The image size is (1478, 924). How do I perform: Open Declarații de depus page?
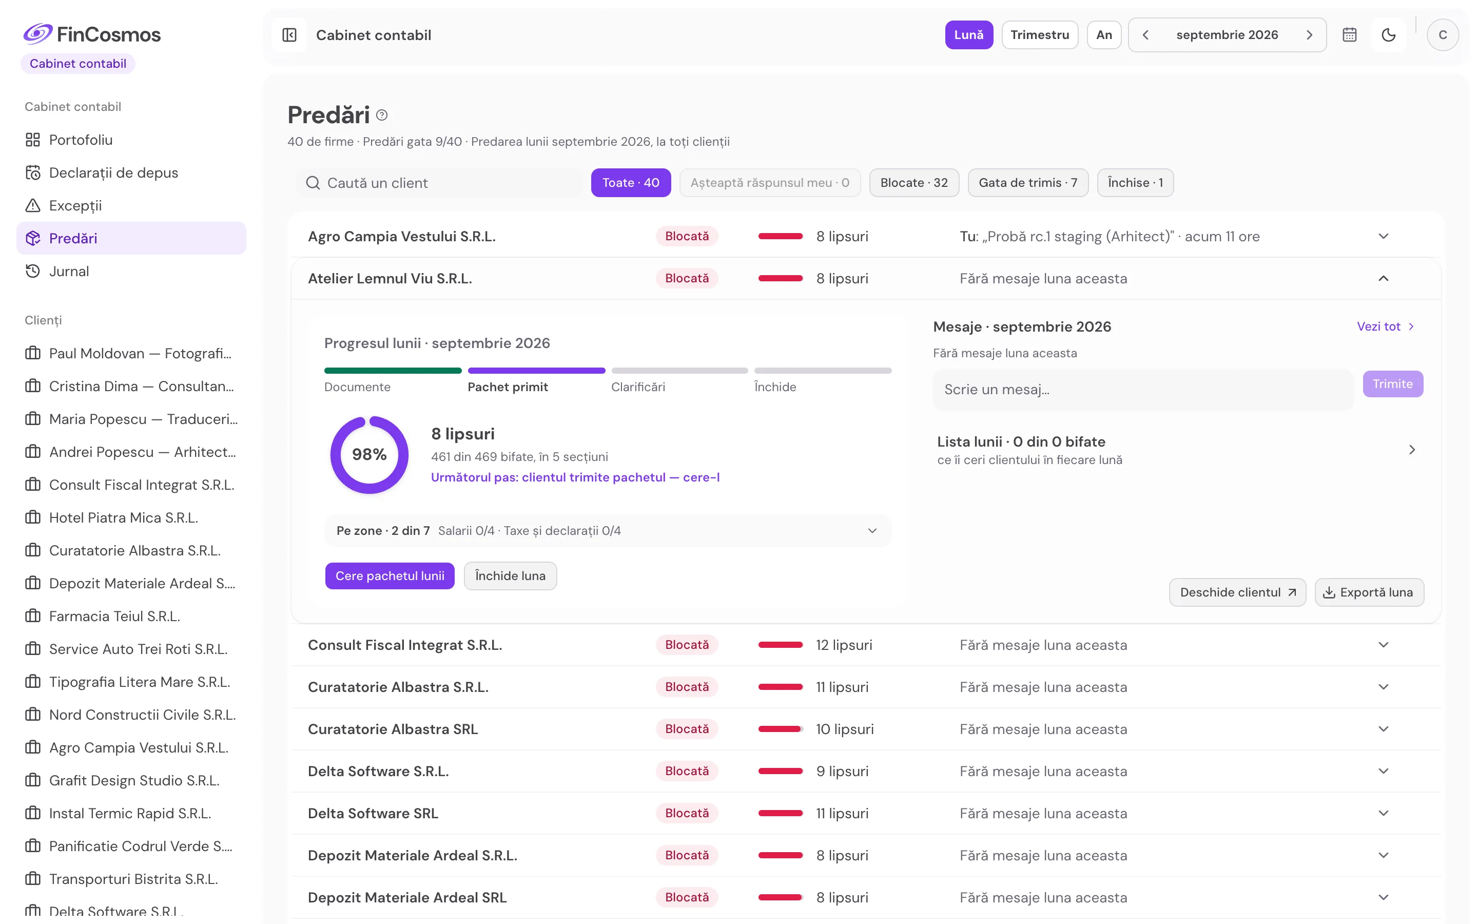(x=131, y=173)
